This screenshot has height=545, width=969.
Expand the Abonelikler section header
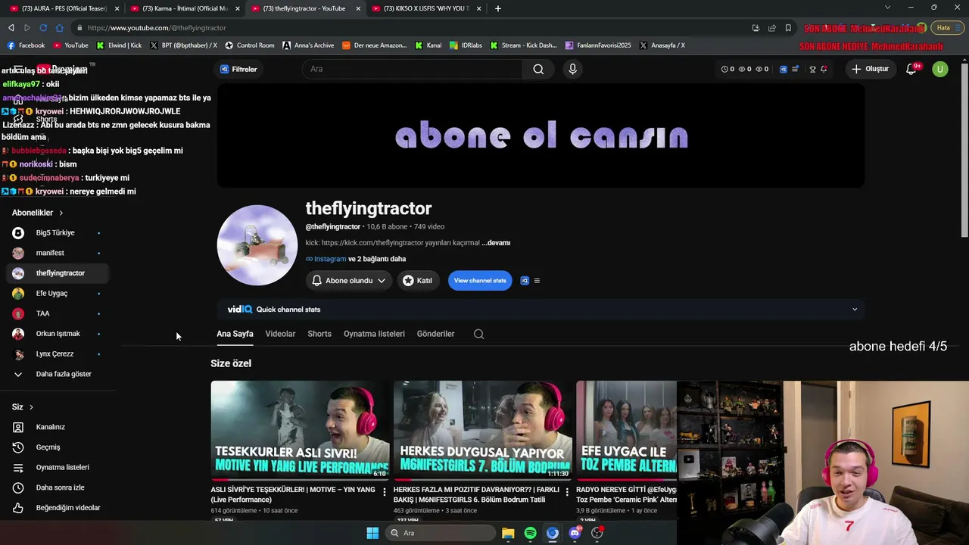[38, 213]
